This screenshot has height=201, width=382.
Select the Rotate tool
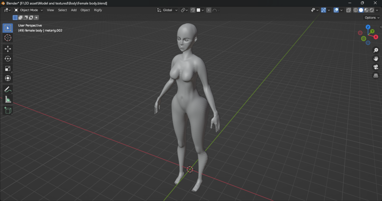tap(8, 58)
